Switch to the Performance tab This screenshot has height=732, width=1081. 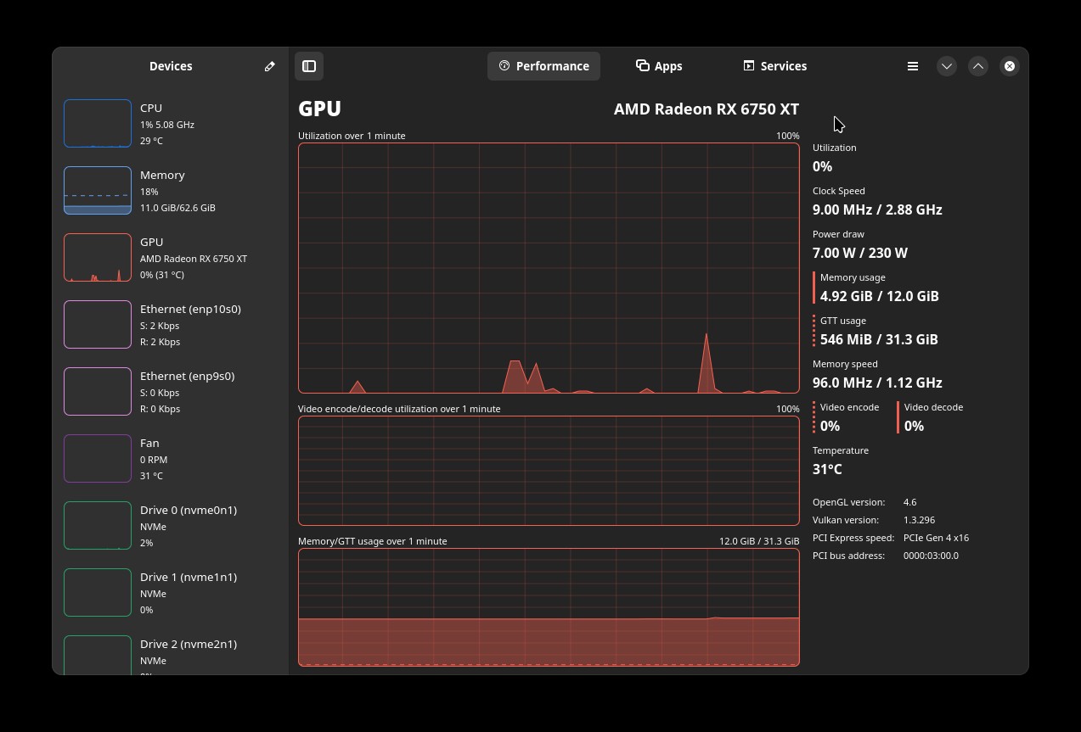coord(543,66)
